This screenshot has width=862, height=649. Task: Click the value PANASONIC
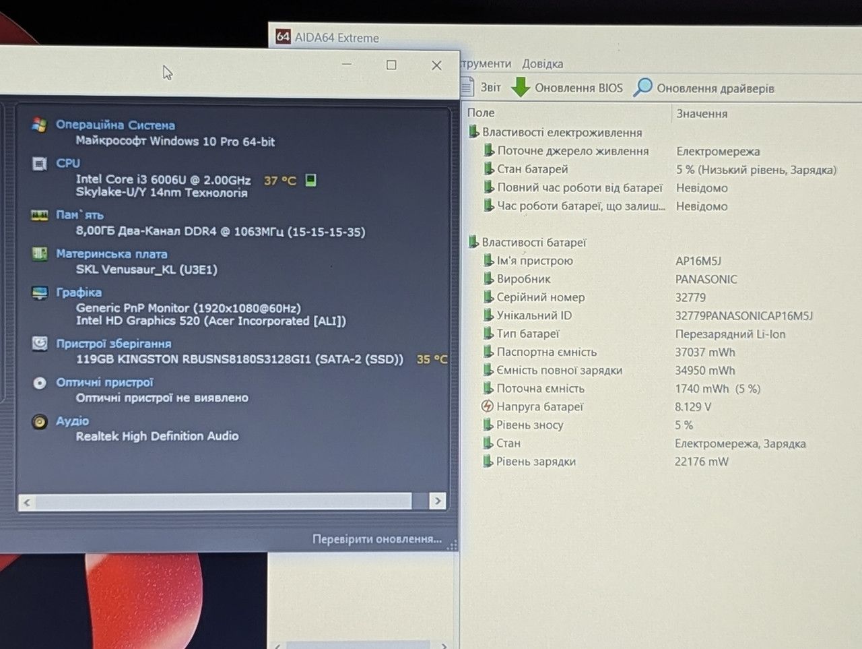pyautogui.click(x=706, y=279)
